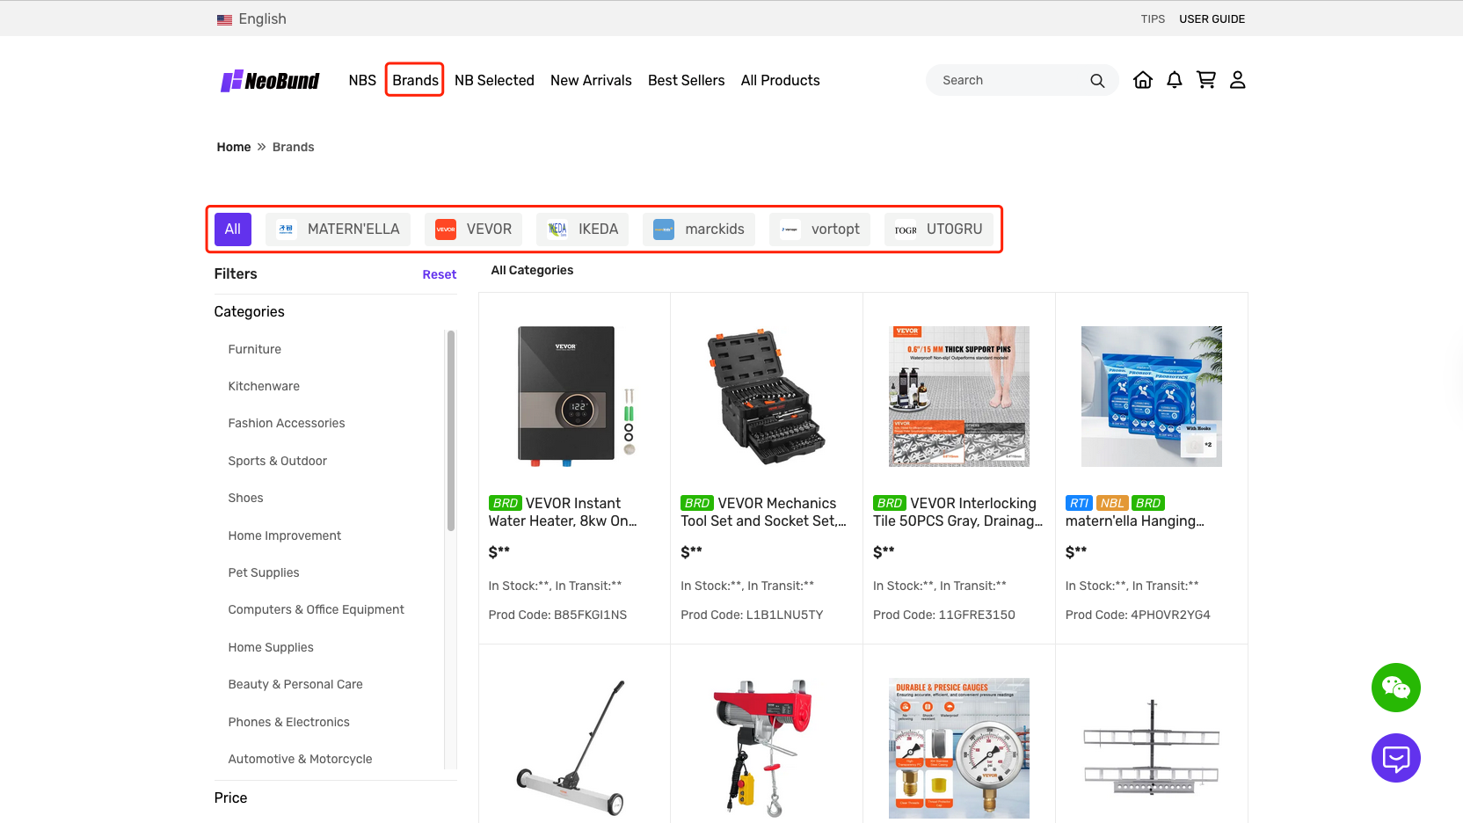Open the red electric hoist image

click(767, 748)
